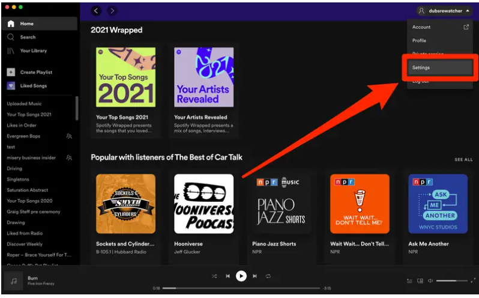Open the Driving playlist
Image resolution: width=479 pixels, height=298 pixels.
click(14, 168)
